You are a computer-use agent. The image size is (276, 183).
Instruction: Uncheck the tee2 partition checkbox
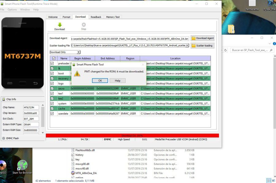coord(52,98)
